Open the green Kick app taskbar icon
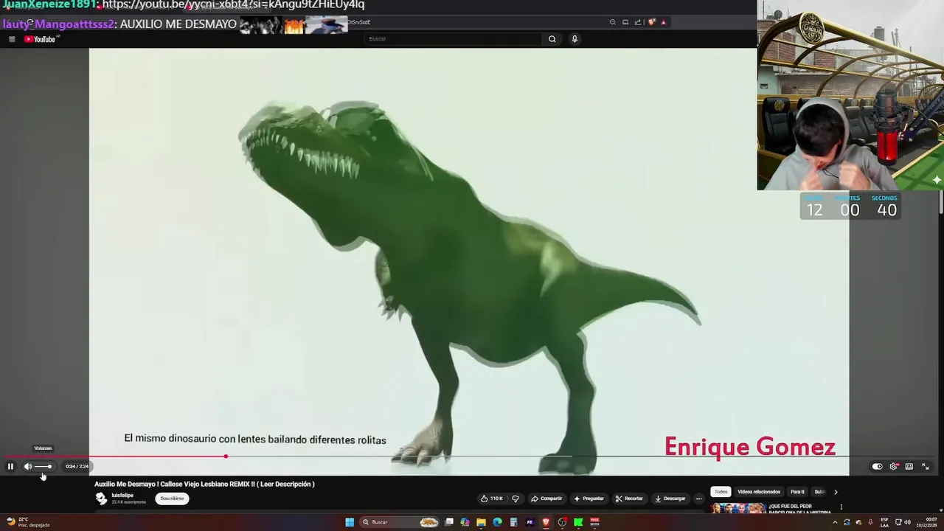Screen dimensions: 944x531 pyautogui.click(x=578, y=522)
